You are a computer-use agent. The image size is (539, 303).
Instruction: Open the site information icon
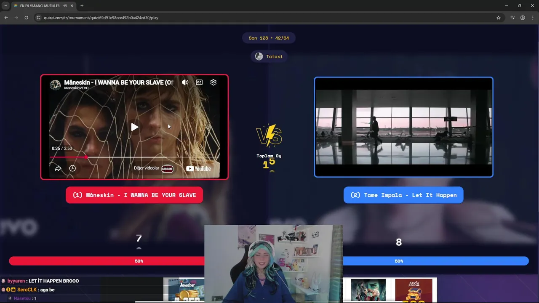coord(38,18)
